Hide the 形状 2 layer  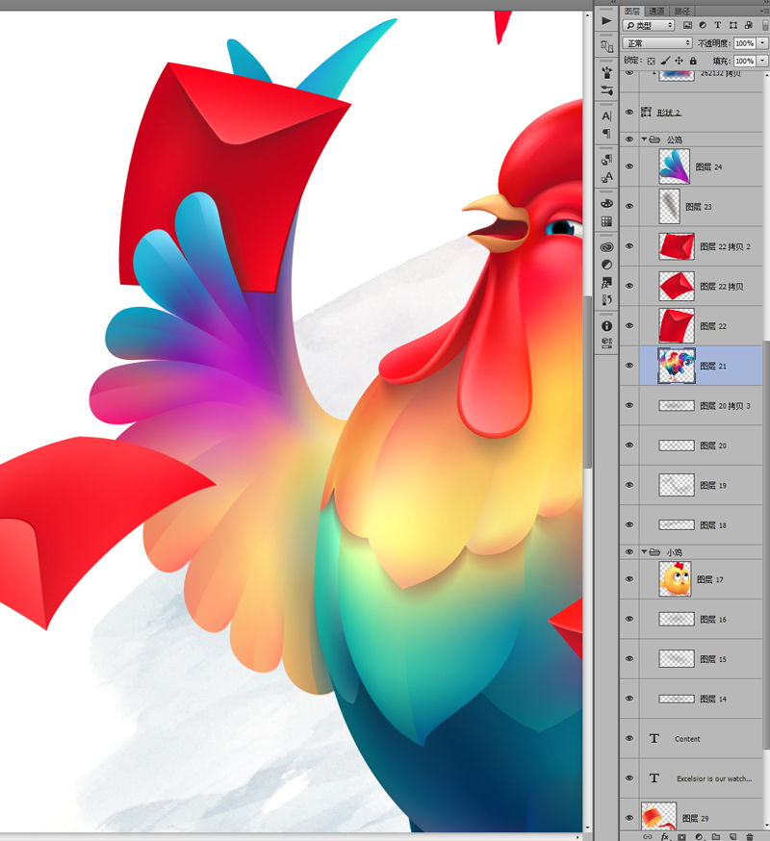pos(629,112)
